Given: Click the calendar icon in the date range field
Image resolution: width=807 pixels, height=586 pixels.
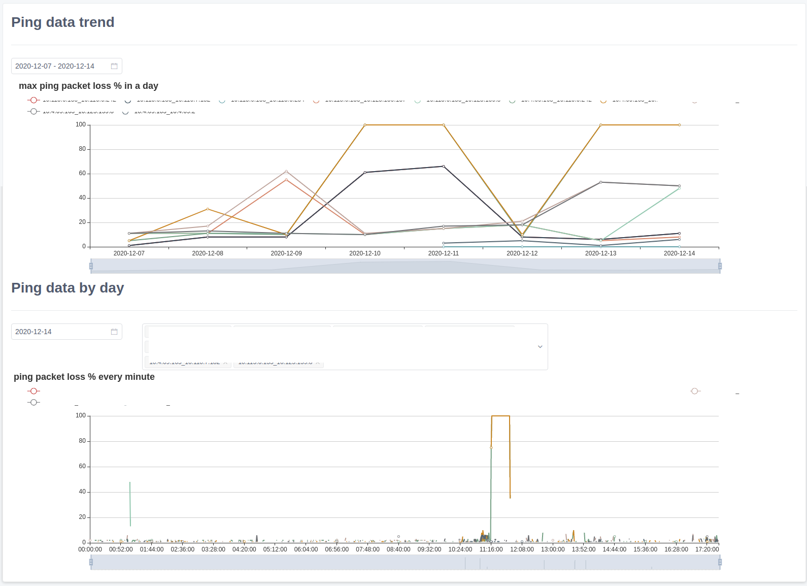Looking at the screenshot, I should [x=114, y=66].
